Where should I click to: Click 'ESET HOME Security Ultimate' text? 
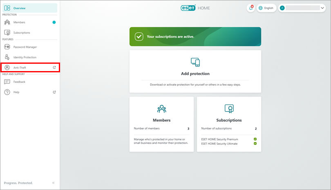click(x=219, y=144)
